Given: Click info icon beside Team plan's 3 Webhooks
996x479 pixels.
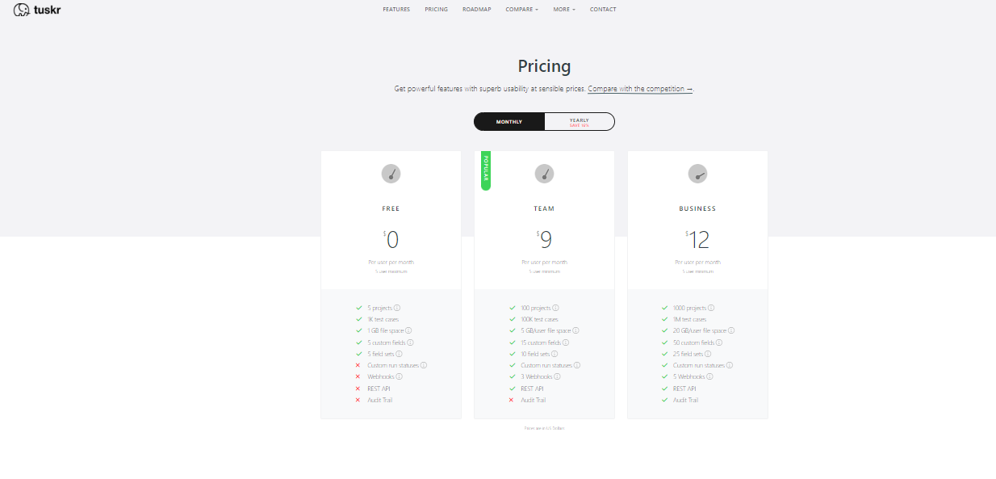Looking at the screenshot, I should point(555,376).
